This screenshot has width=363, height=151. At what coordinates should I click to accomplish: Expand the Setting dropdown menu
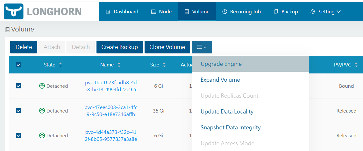(325, 11)
